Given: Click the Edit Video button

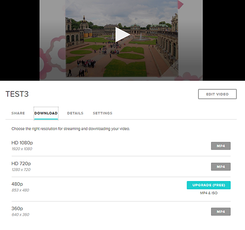Looking at the screenshot, I should [217, 94].
